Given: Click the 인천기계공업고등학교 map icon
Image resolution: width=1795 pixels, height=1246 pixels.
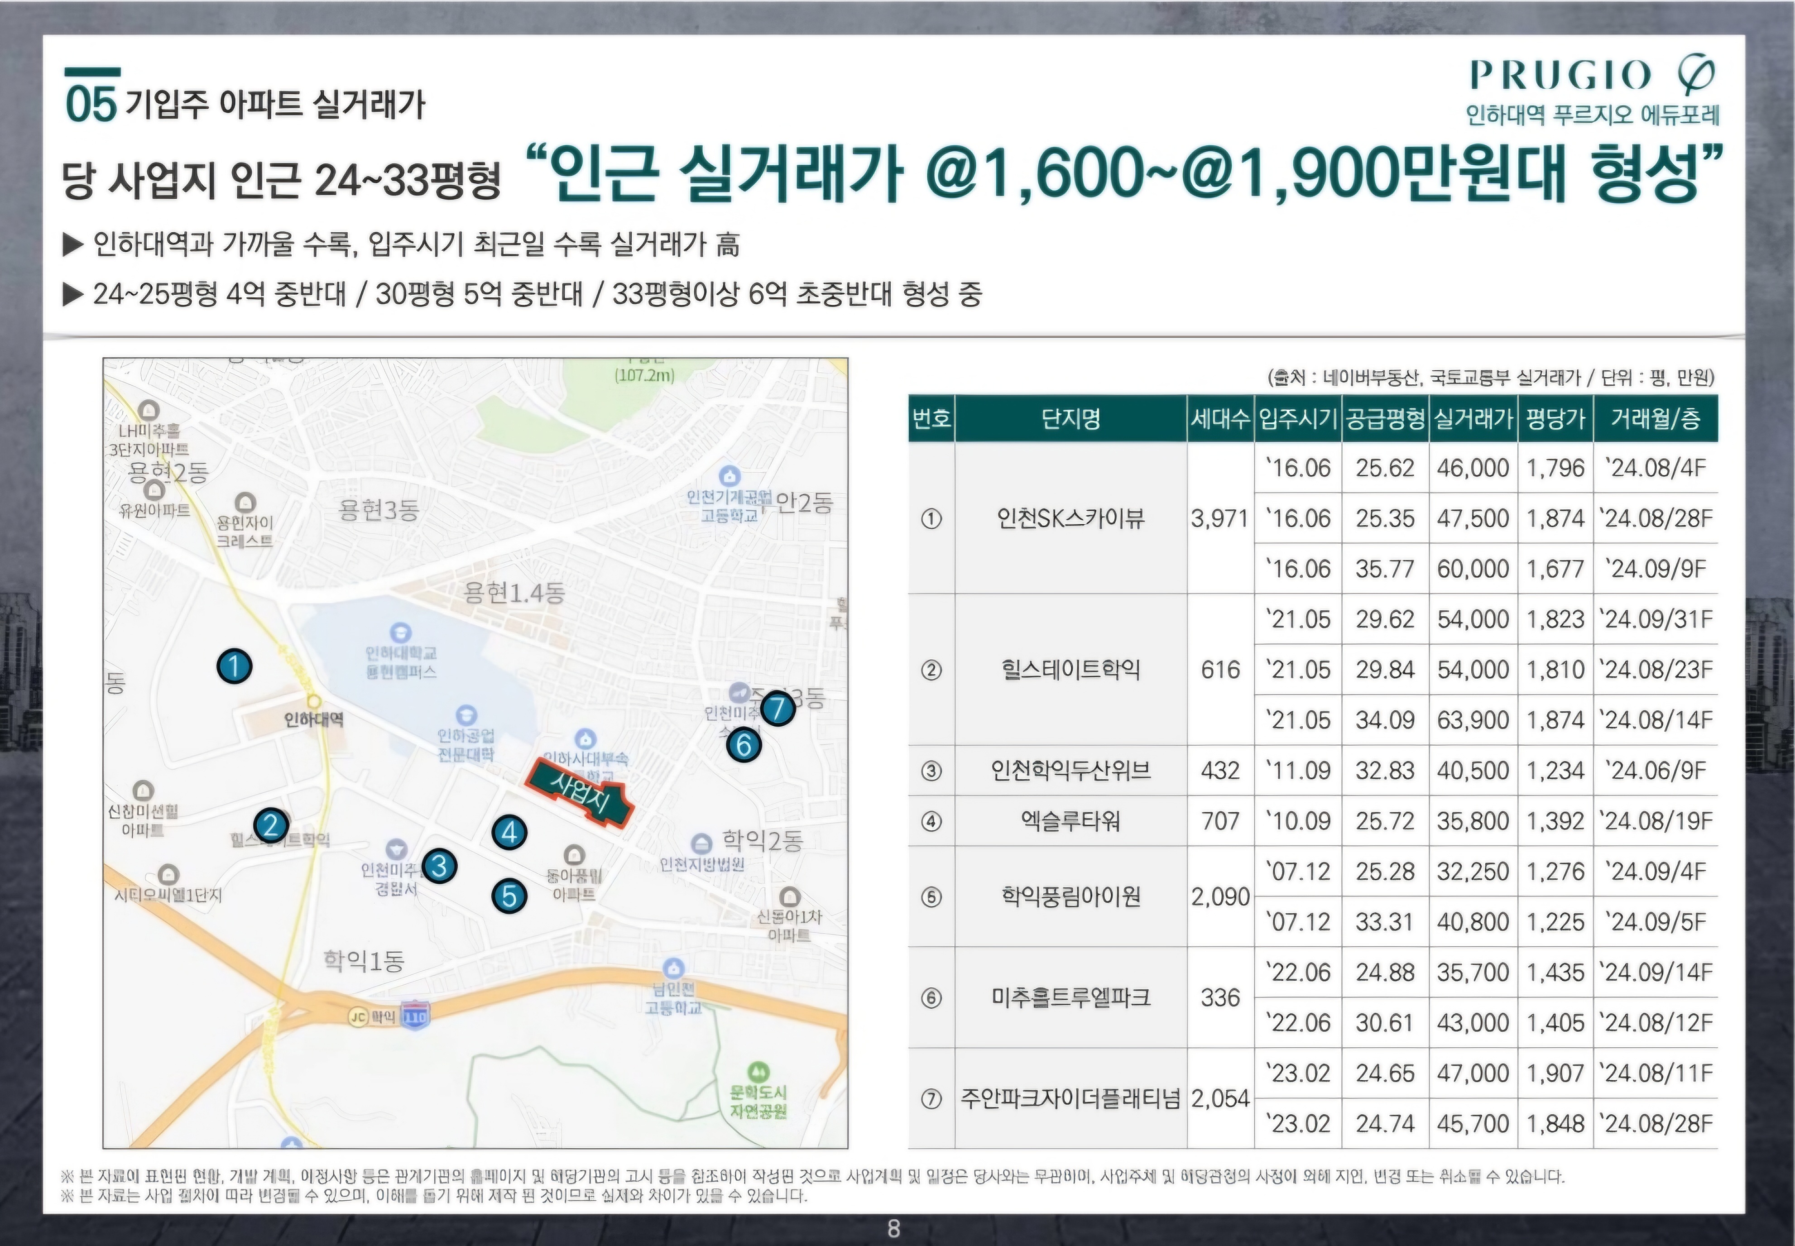Looking at the screenshot, I should 729,475.
